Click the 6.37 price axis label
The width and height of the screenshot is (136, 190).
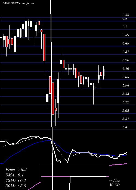(x=126, y=52)
